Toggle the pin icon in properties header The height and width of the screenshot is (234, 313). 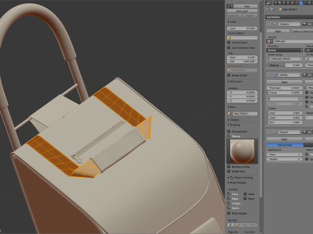(x=267, y=9)
